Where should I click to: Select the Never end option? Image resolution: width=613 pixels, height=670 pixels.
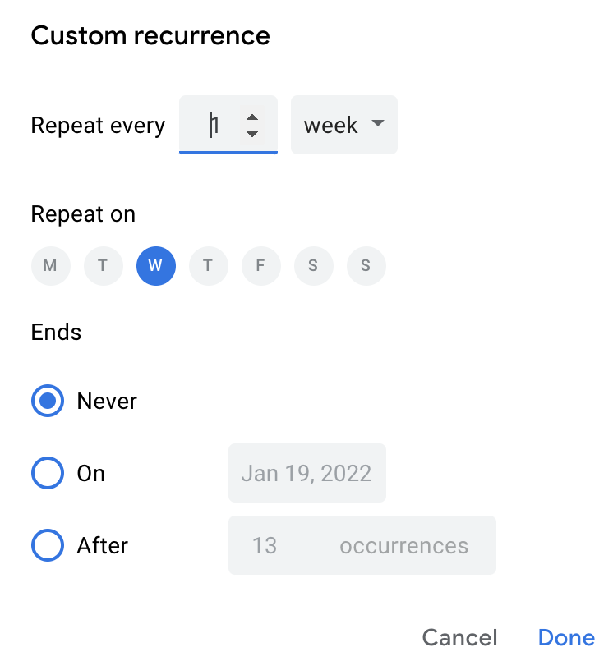click(x=47, y=401)
